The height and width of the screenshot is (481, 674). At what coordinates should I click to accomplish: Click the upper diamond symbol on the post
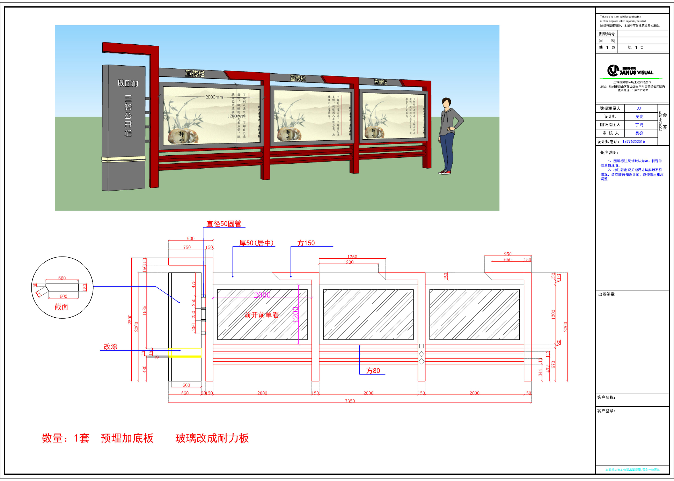point(422,354)
